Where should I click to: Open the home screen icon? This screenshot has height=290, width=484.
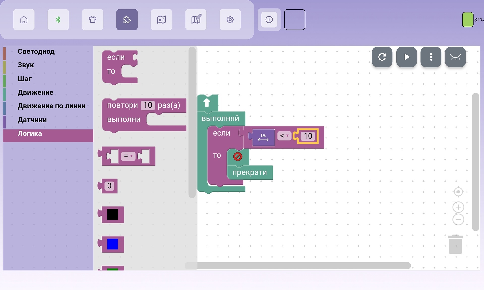(24, 20)
